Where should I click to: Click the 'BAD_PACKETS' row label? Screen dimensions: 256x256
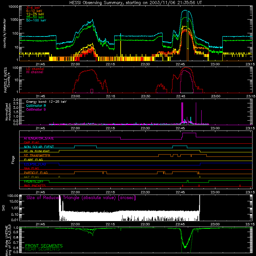tap(35, 186)
